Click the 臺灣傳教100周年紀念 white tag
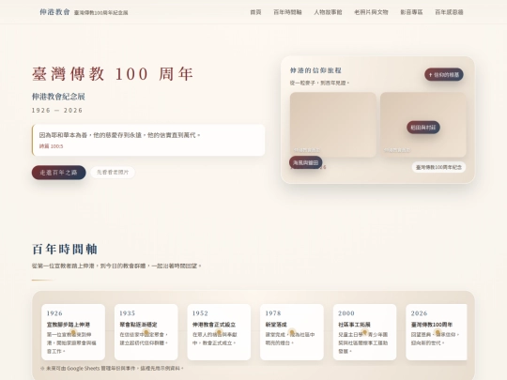 (x=438, y=167)
